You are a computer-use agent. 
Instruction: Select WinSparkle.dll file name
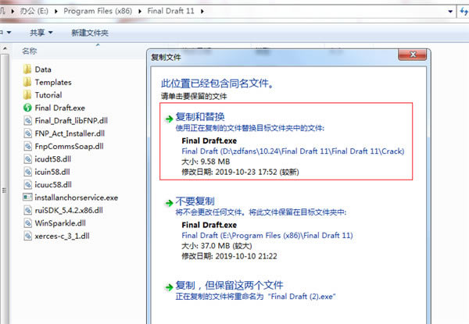pyautogui.click(x=60, y=223)
